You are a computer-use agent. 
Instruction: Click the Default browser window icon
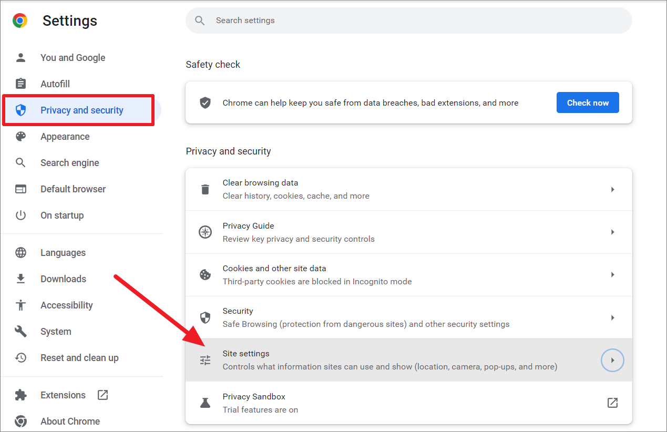click(20, 189)
